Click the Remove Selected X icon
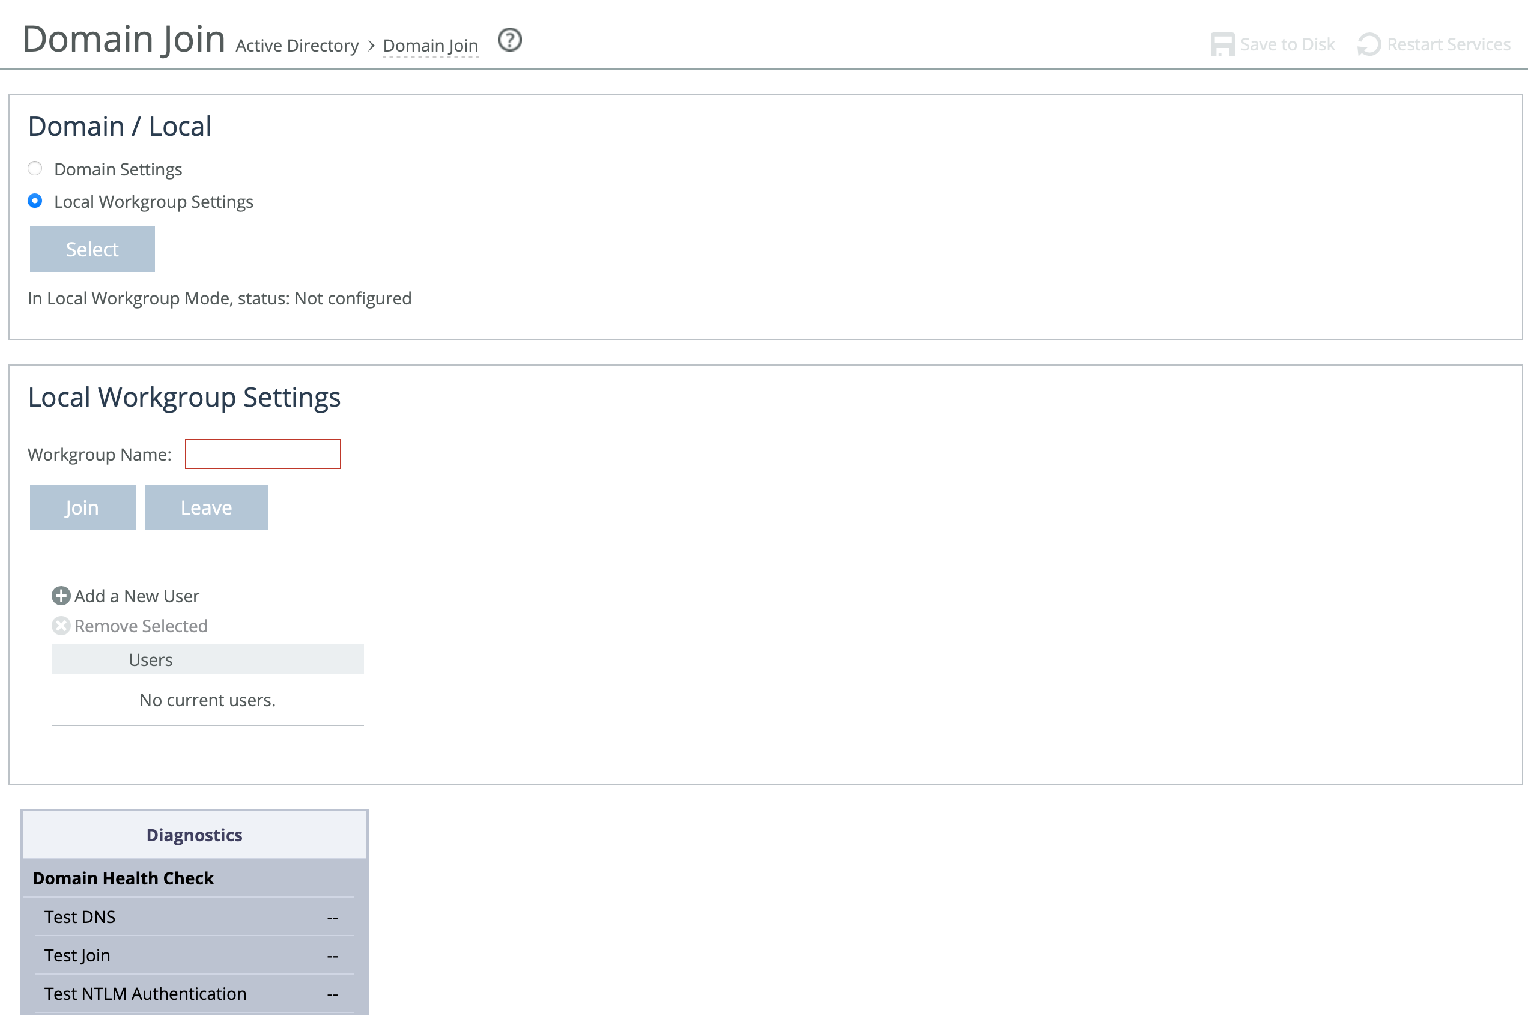Viewport: 1528px width, 1034px height. tap(61, 626)
